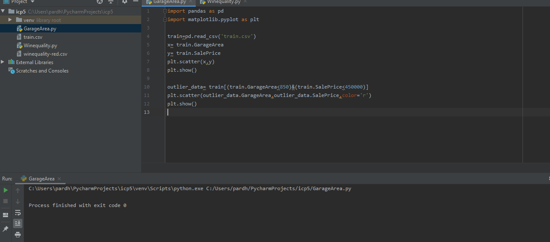Open Project panel settings gear
Image resolution: width=550 pixels, height=242 pixels.
(124, 2)
